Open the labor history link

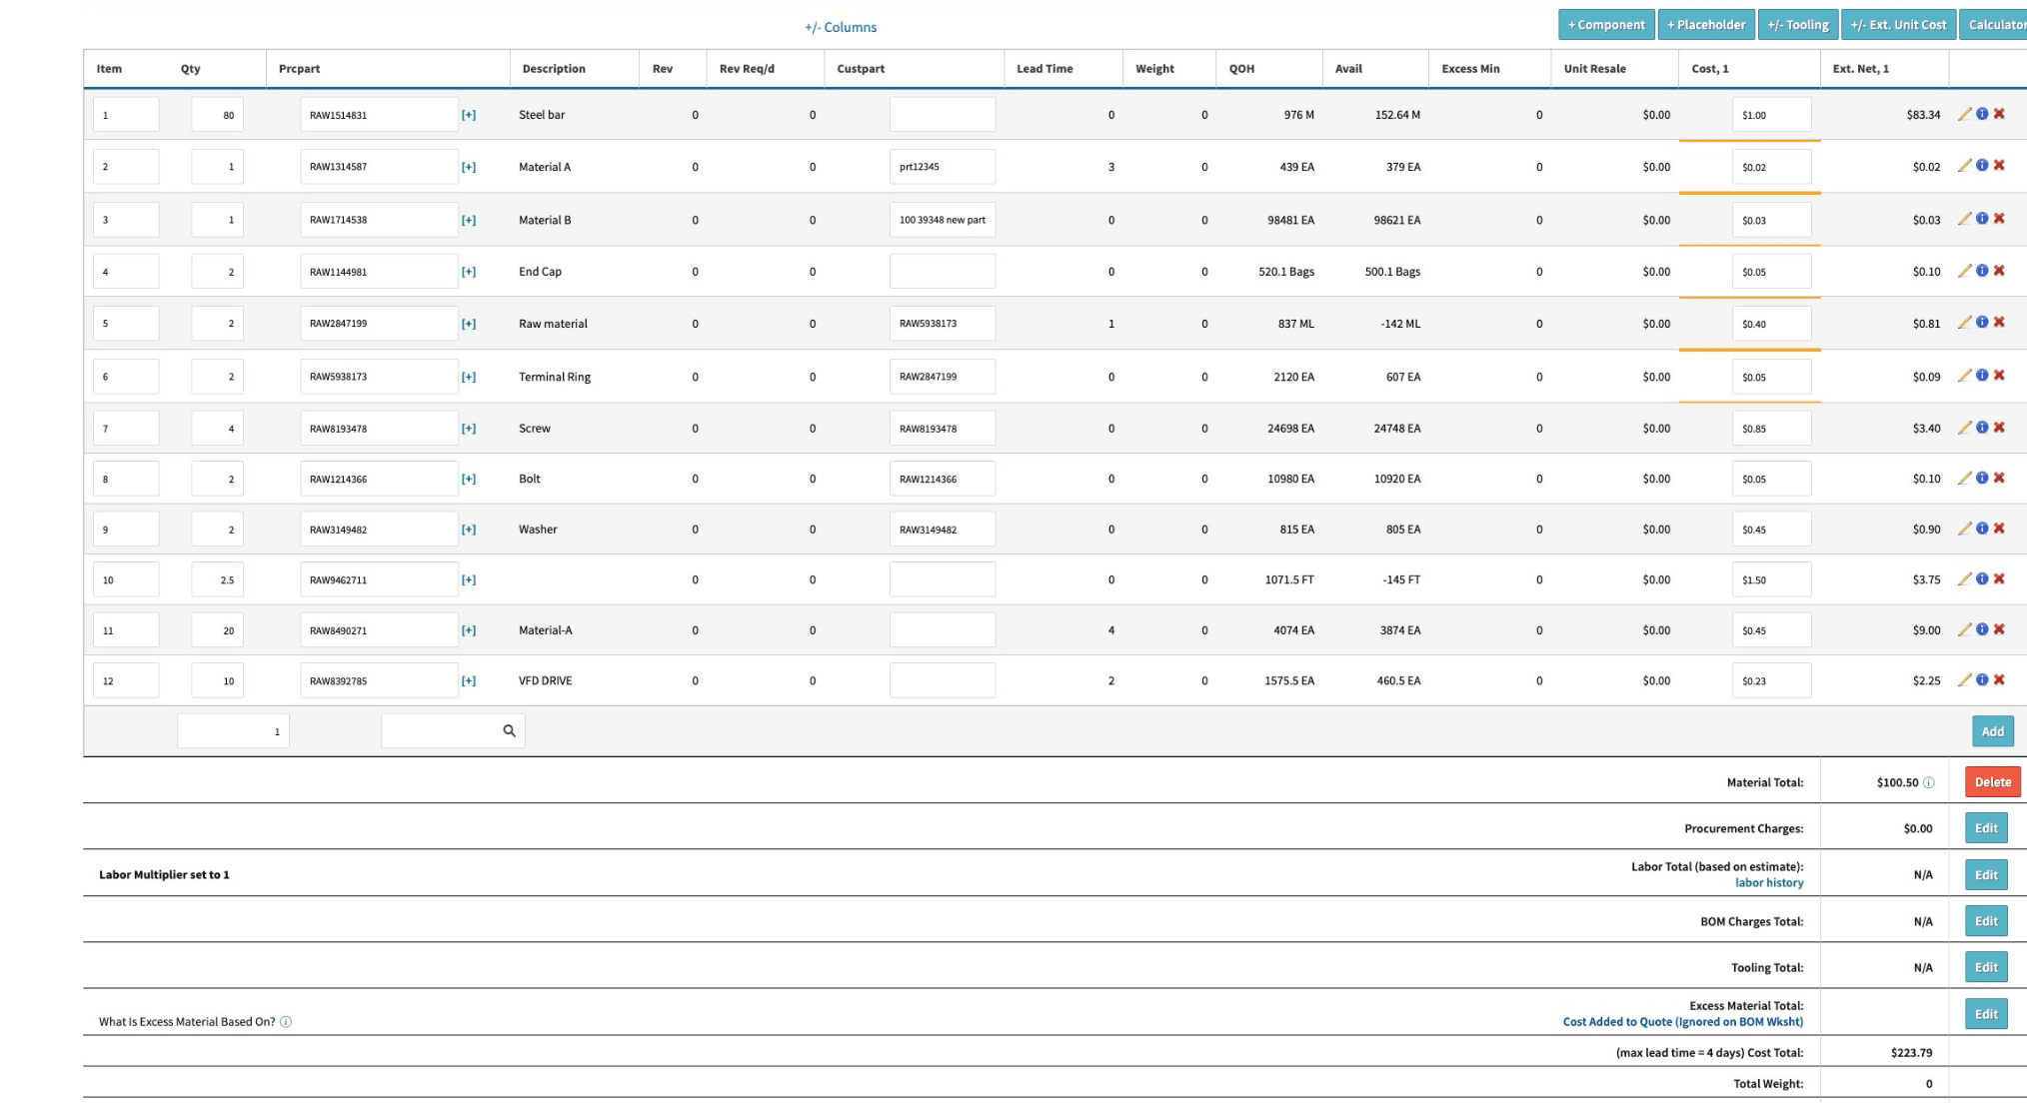coord(1769,883)
